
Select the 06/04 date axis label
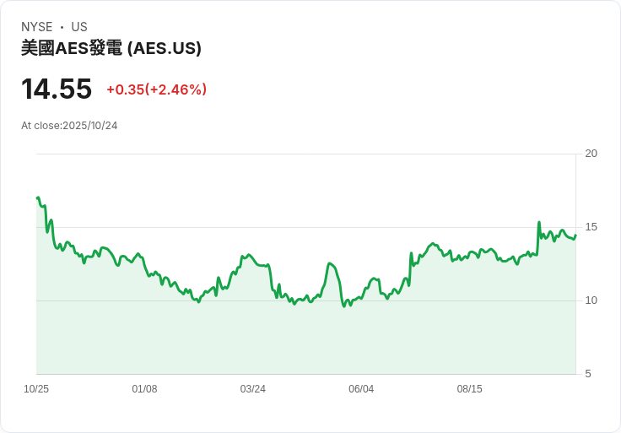point(361,389)
